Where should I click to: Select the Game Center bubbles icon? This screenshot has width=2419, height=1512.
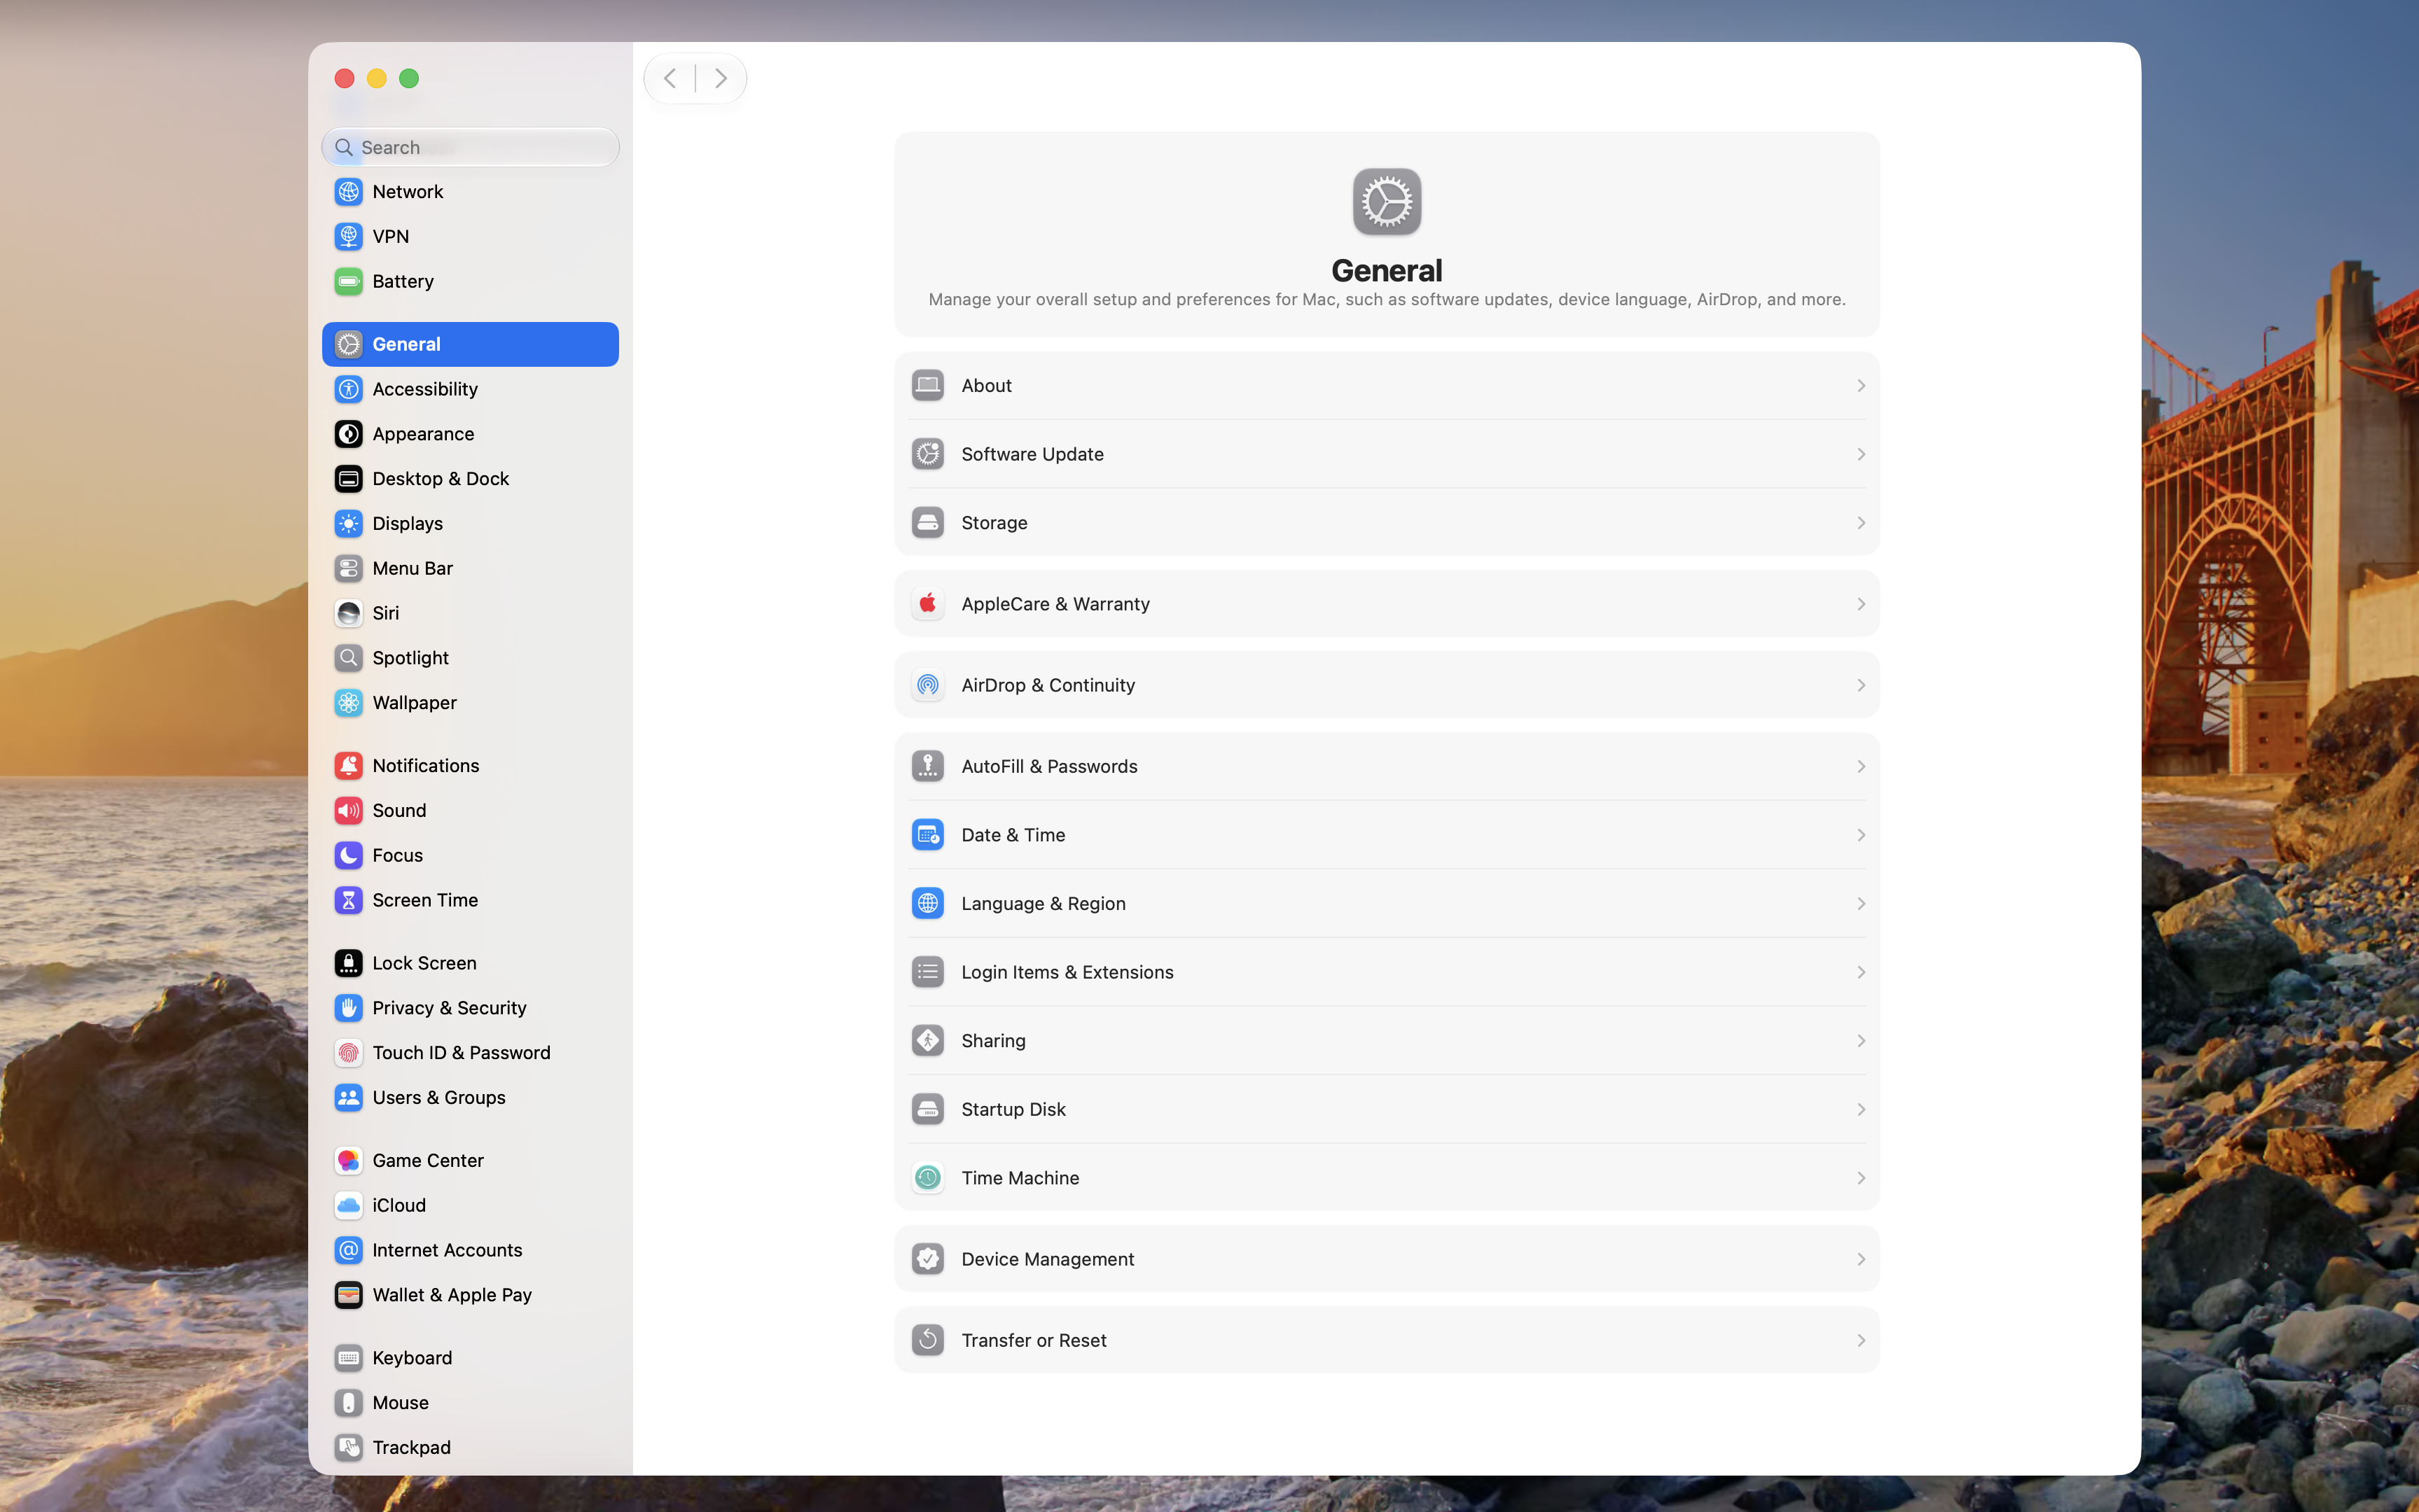(348, 1161)
